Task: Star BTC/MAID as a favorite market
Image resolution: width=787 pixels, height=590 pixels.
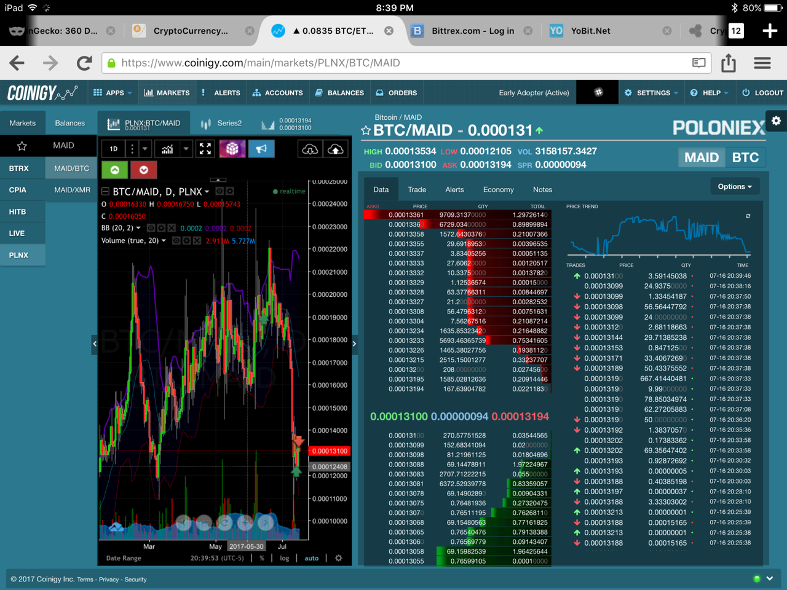Action: [x=366, y=131]
